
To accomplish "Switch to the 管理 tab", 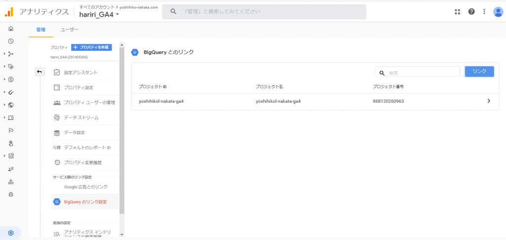I will coord(41,30).
